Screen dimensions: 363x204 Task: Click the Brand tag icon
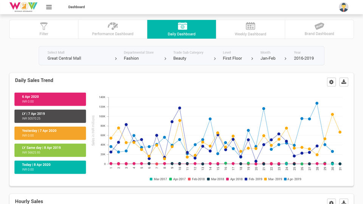319,26
